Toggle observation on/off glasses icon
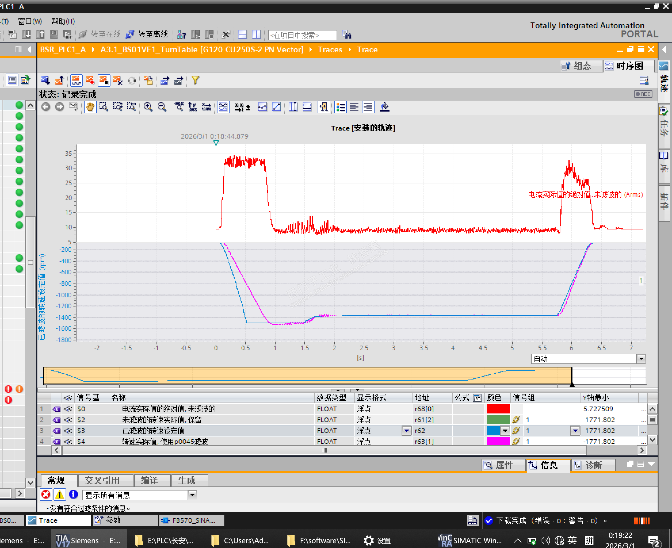 pos(76,81)
